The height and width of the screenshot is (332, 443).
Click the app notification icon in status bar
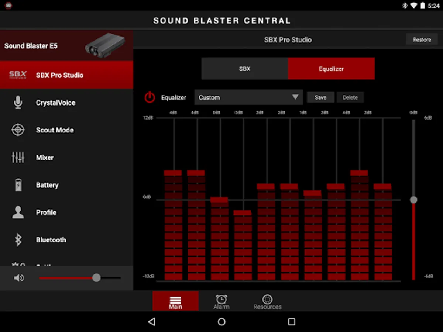8,6
